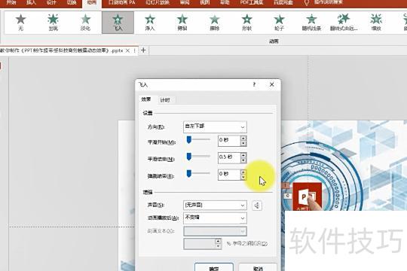Select the highlighted 飞入 (Fly In) animation
This screenshot has width=407, height=271.
pyautogui.click(x=118, y=23)
